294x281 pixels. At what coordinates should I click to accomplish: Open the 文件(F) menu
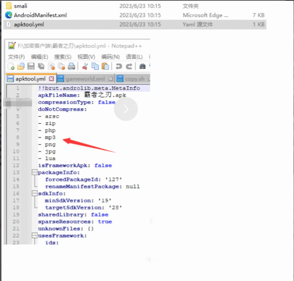[16, 57]
